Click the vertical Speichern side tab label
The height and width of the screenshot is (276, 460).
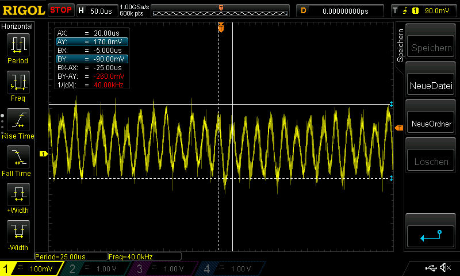click(400, 45)
